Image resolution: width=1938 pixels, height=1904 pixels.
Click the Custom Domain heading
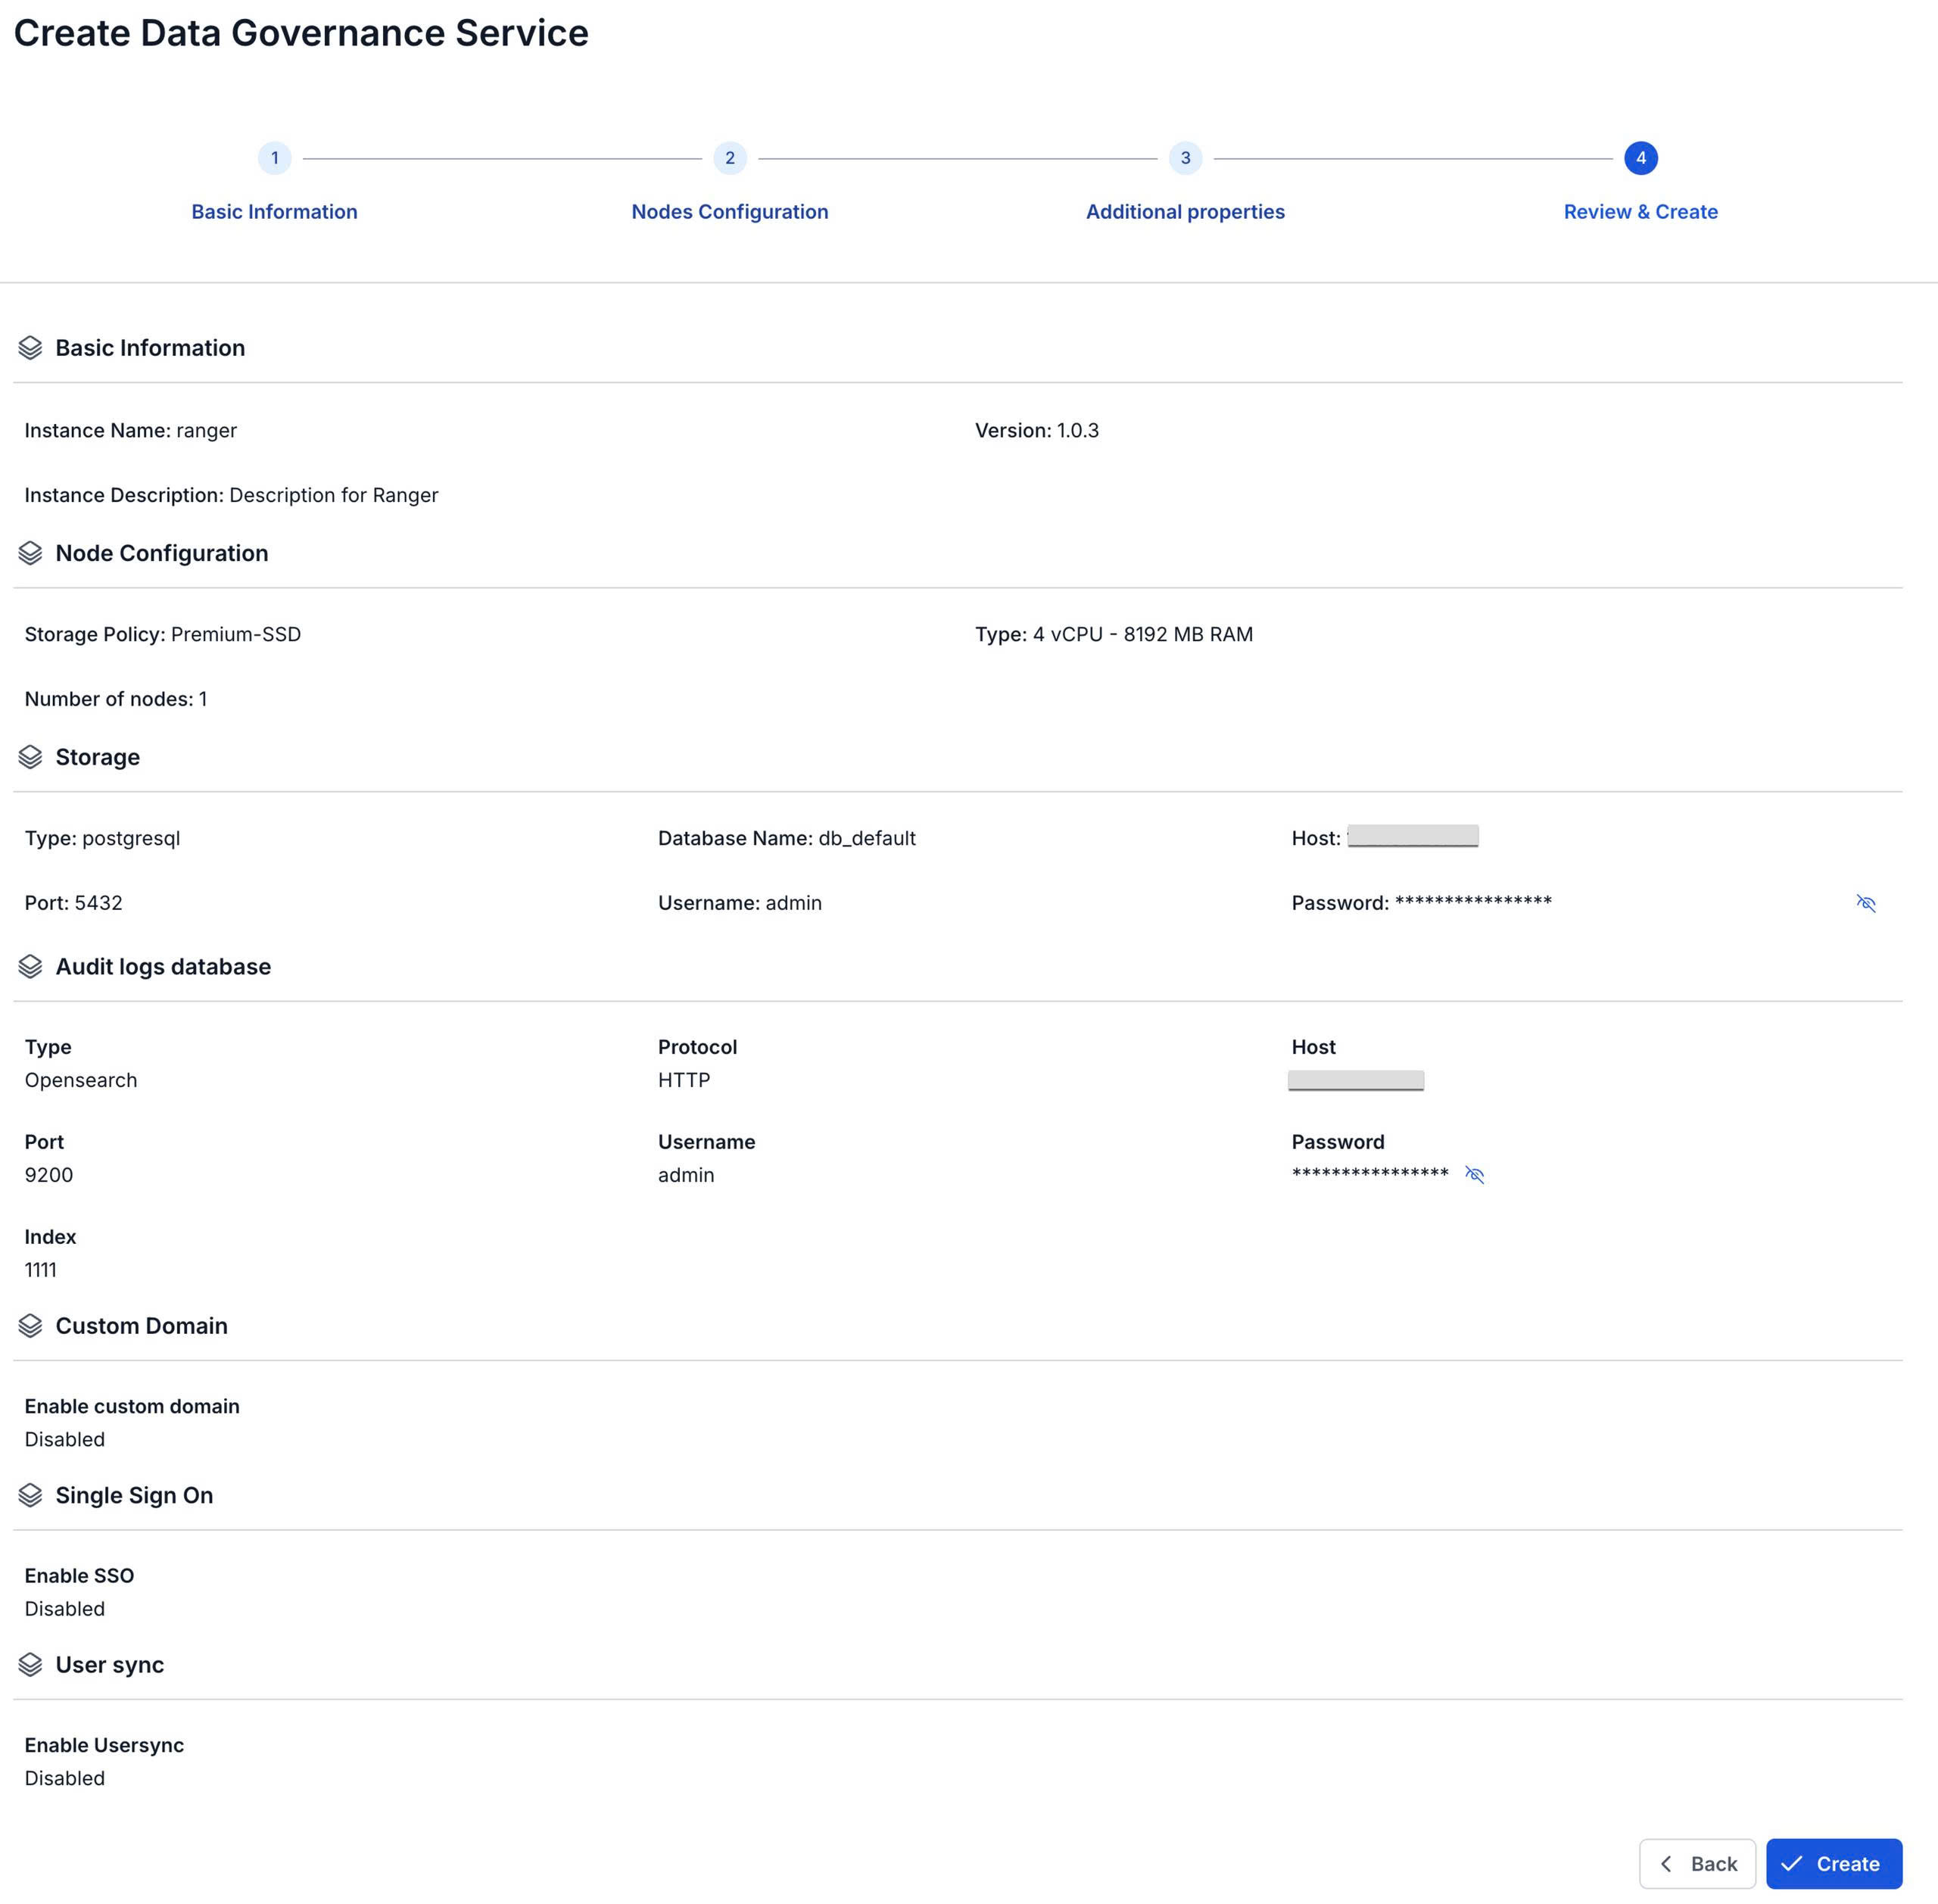click(x=142, y=1326)
